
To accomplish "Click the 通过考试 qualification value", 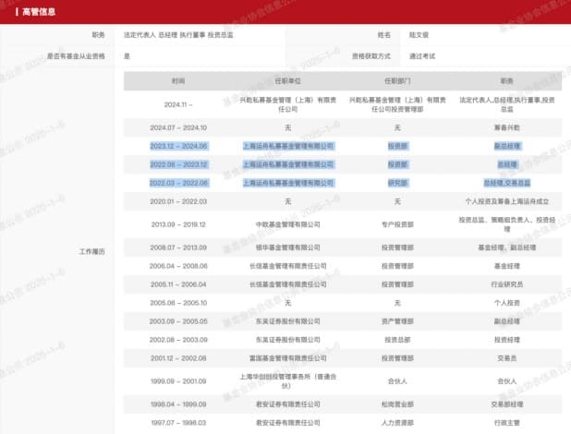I will [x=423, y=56].
